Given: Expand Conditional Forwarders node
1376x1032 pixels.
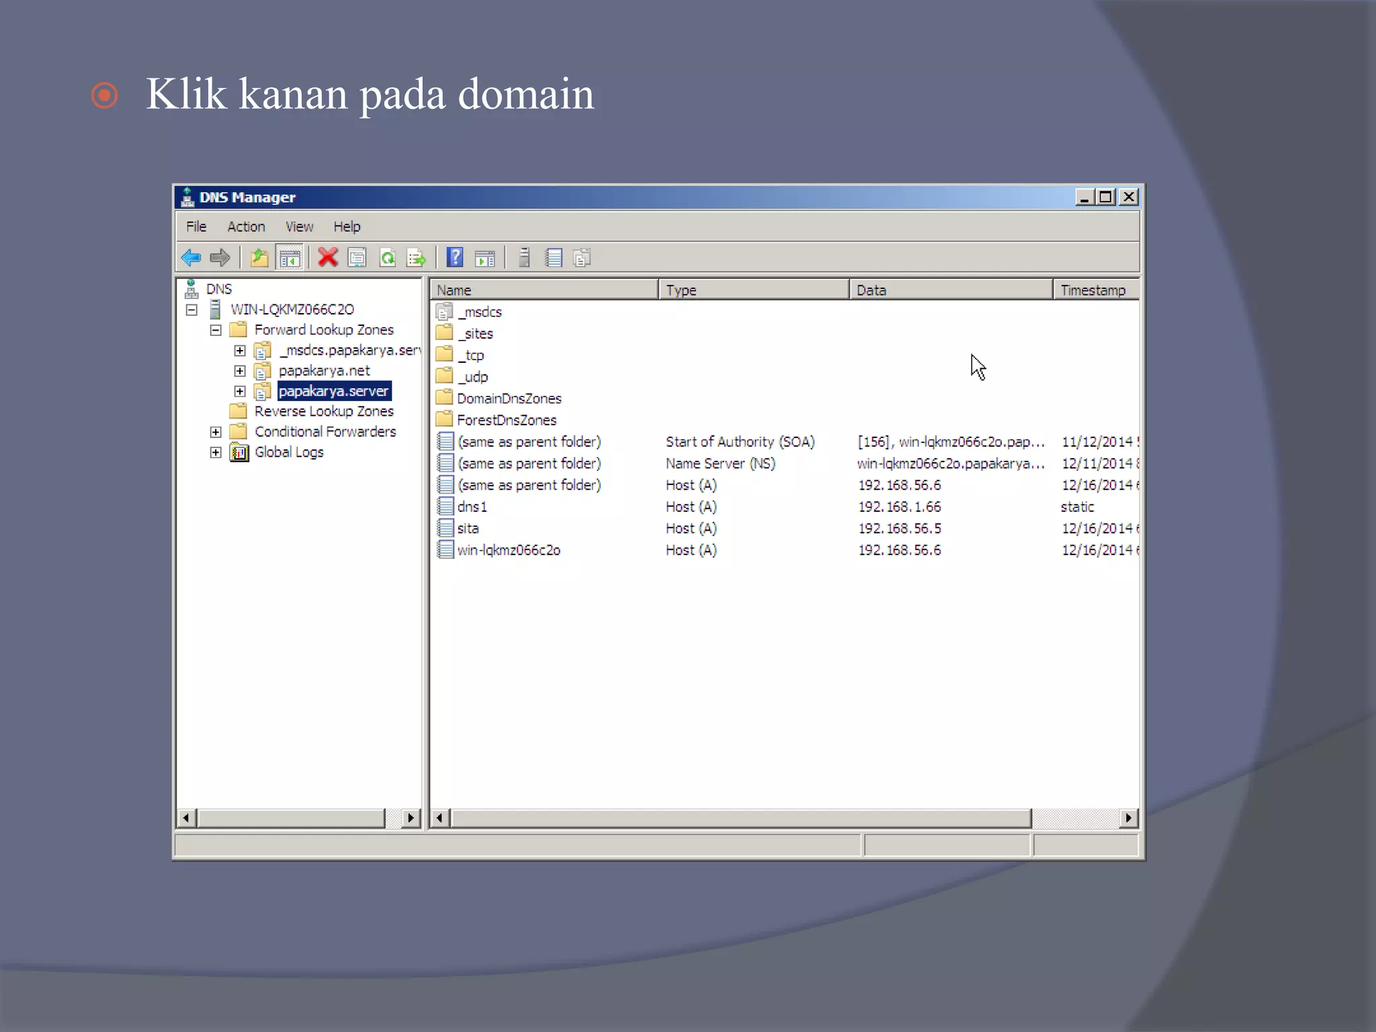Looking at the screenshot, I should [x=216, y=432].
